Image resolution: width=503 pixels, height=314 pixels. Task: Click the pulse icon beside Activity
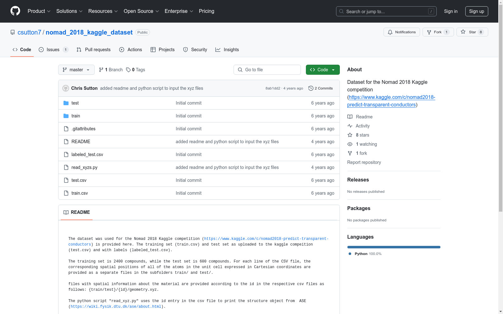click(350, 126)
